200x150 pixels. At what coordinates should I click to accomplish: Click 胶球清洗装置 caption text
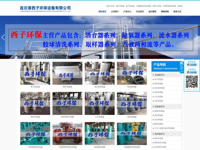[x=100, y=147]
